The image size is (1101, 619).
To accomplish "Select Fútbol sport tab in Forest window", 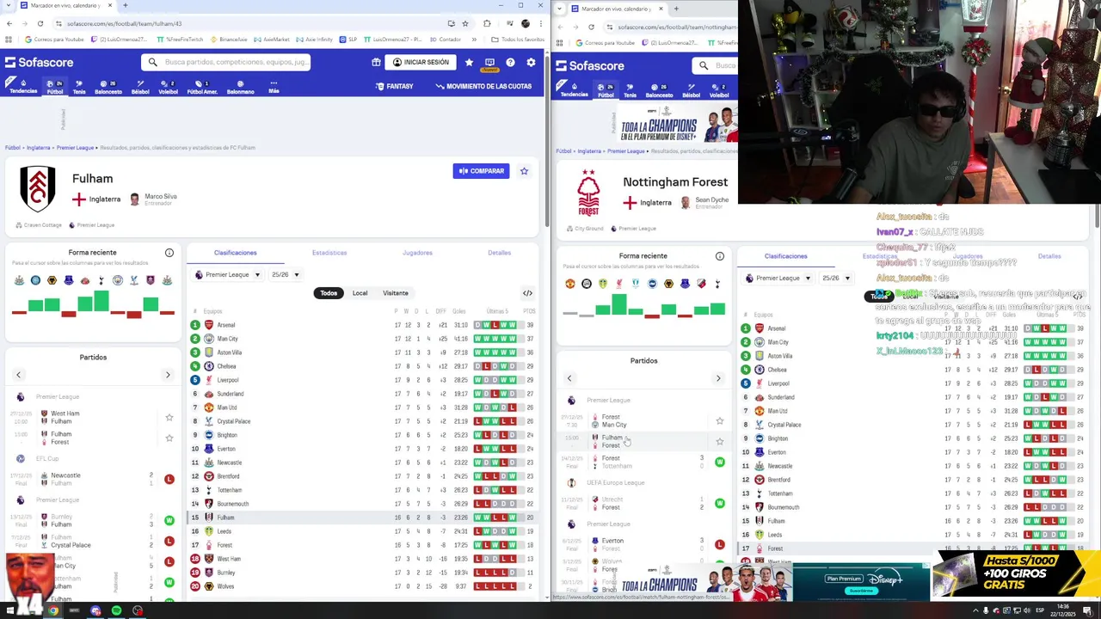I will (606, 90).
